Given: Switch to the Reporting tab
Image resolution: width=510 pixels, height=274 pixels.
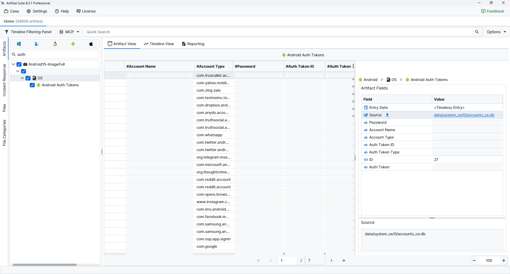Looking at the screenshot, I should 193,44.
